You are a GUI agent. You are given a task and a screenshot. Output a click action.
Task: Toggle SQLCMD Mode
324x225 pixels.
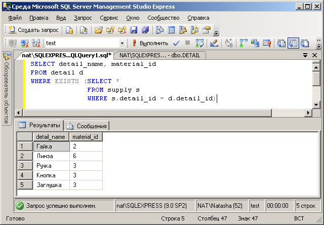[x=267, y=43]
